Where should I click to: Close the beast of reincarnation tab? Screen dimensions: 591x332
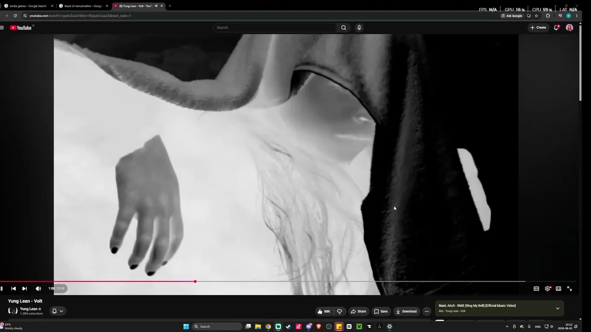click(107, 6)
